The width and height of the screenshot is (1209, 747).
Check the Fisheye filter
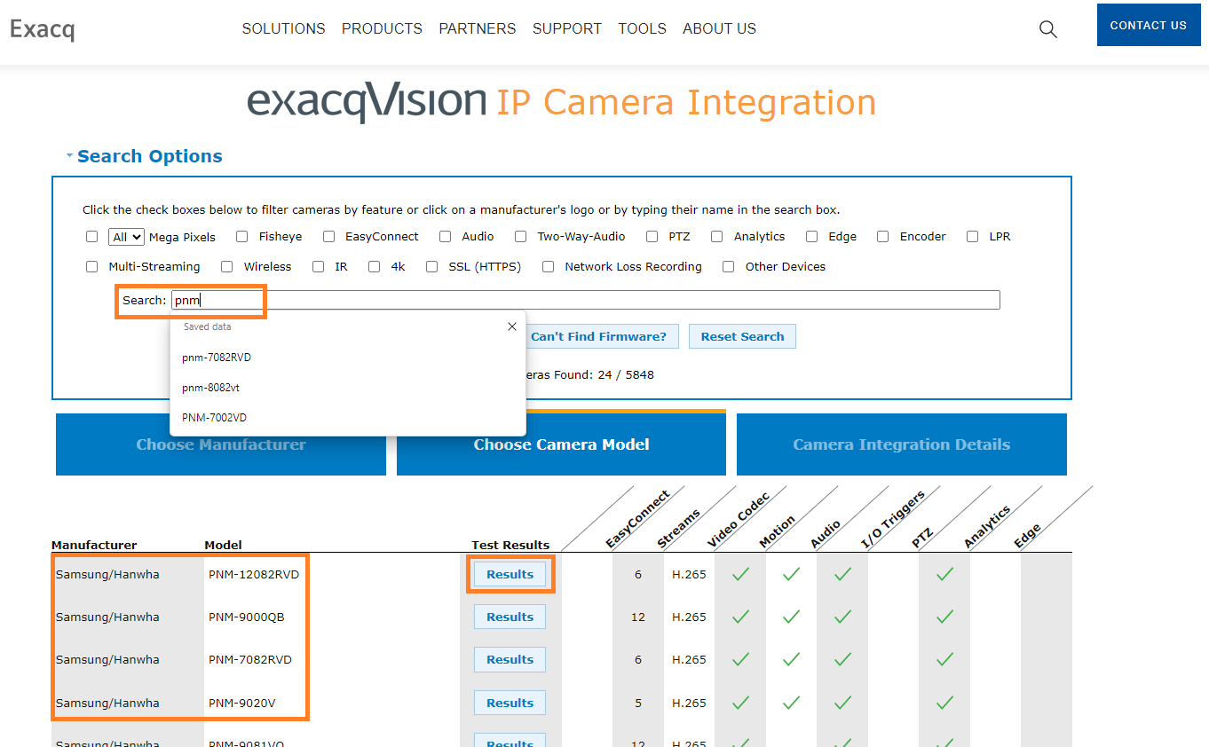[242, 237]
